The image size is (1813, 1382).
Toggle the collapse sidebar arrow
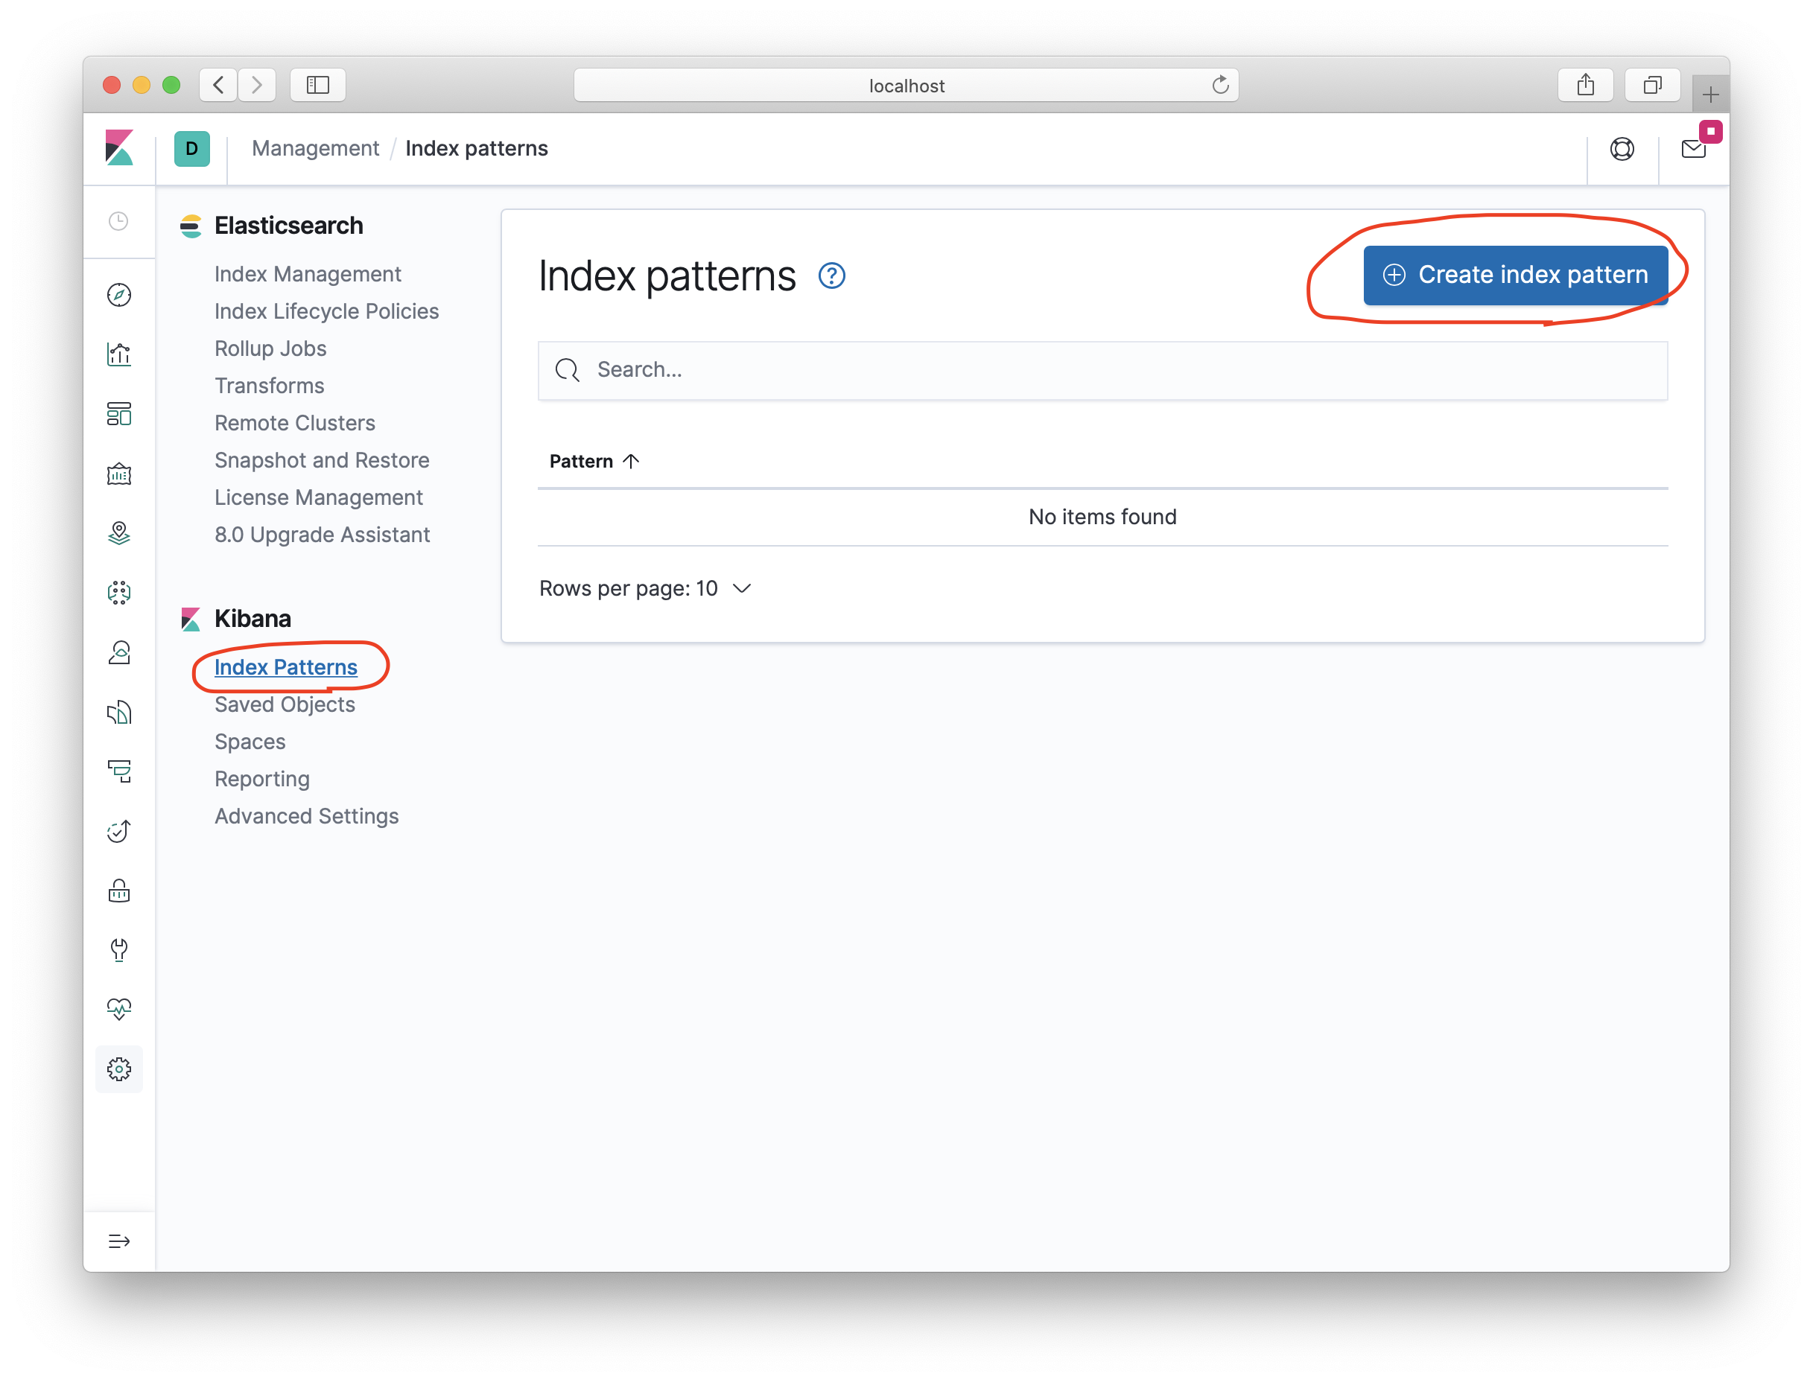click(x=121, y=1241)
